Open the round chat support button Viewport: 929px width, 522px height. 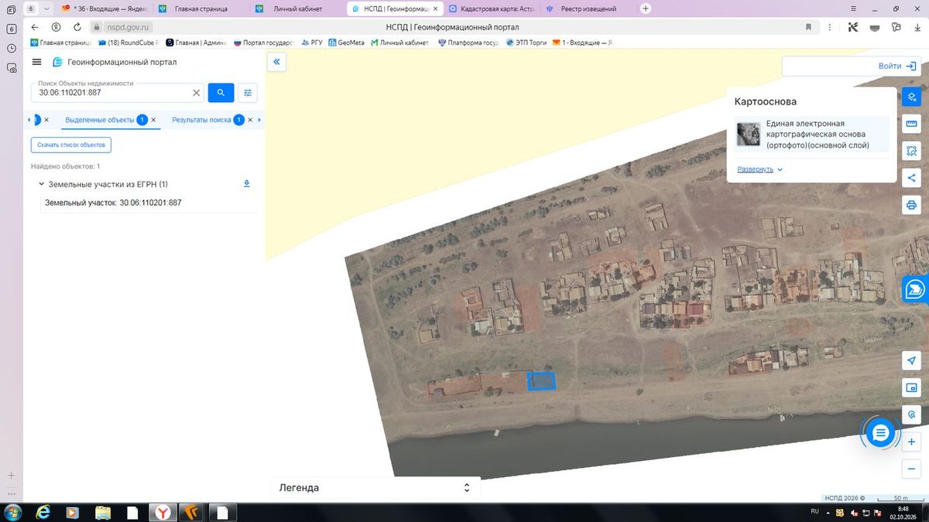coord(879,433)
